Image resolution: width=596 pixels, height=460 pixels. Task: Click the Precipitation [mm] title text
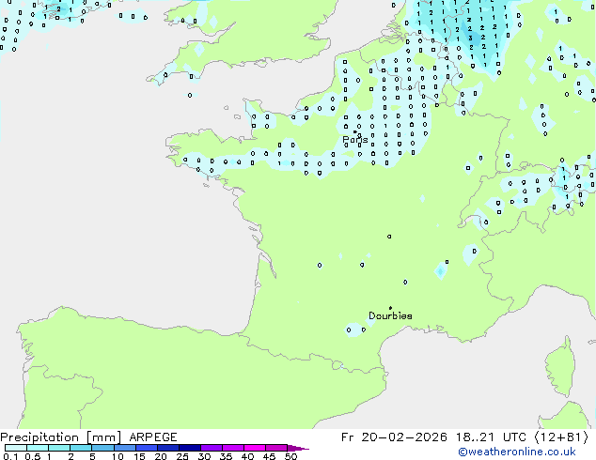pos(60,437)
